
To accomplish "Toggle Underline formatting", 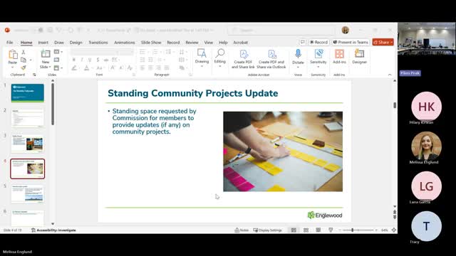I will 90,60.
